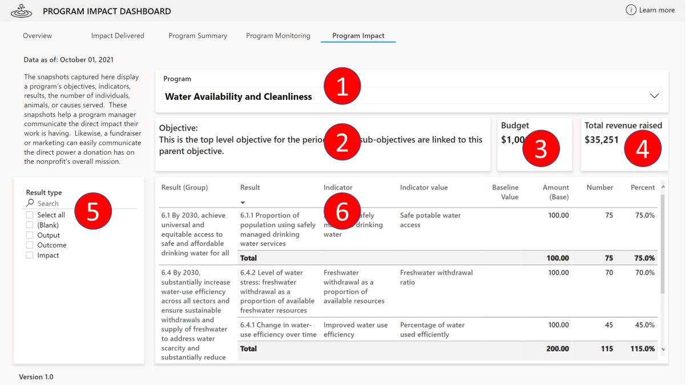This screenshot has width=685, height=385.
Task: Sort the table by the Indicator column header
Action: [x=338, y=187]
